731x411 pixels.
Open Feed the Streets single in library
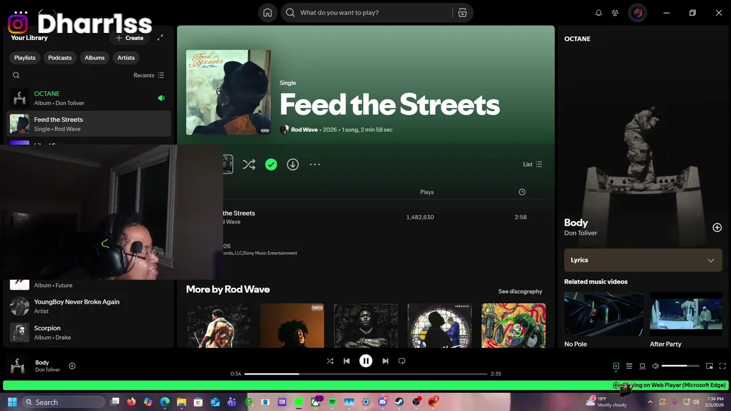pos(89,124)
